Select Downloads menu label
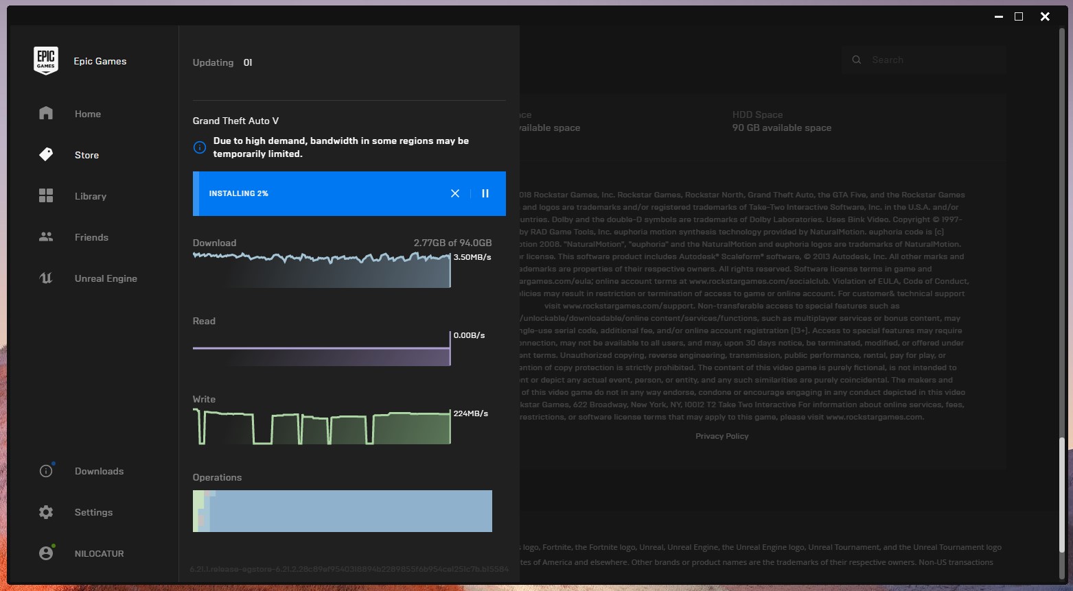Screen dimensions: 1073x591 coord(99,471)
